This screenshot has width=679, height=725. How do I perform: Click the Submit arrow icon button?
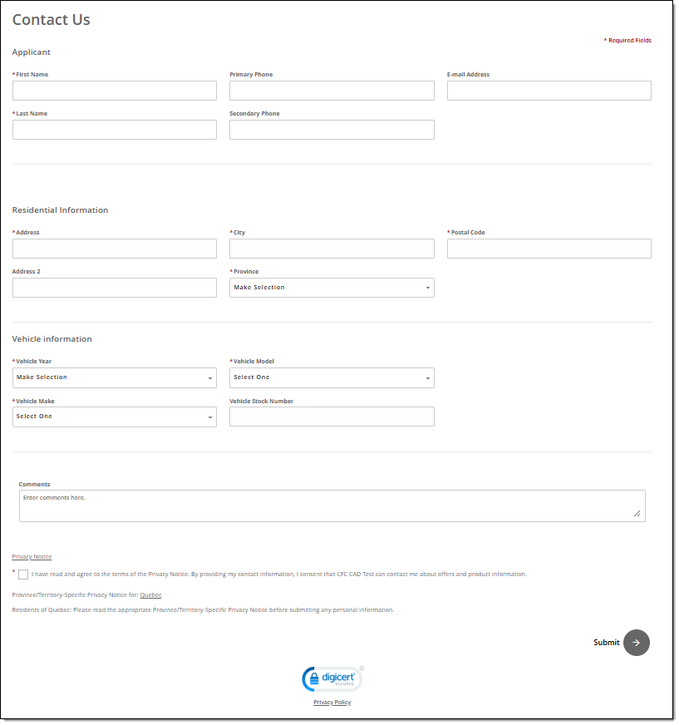pyautogui.click(x=636, y=643)
